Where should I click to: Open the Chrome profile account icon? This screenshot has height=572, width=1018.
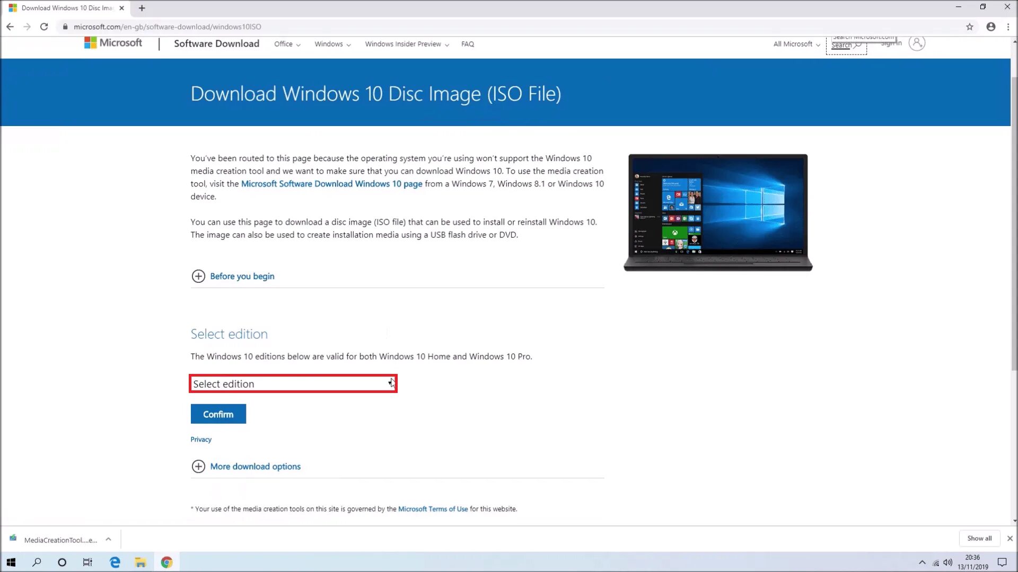990,26
